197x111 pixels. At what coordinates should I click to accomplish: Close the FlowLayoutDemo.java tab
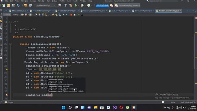[x=154, y=11]
